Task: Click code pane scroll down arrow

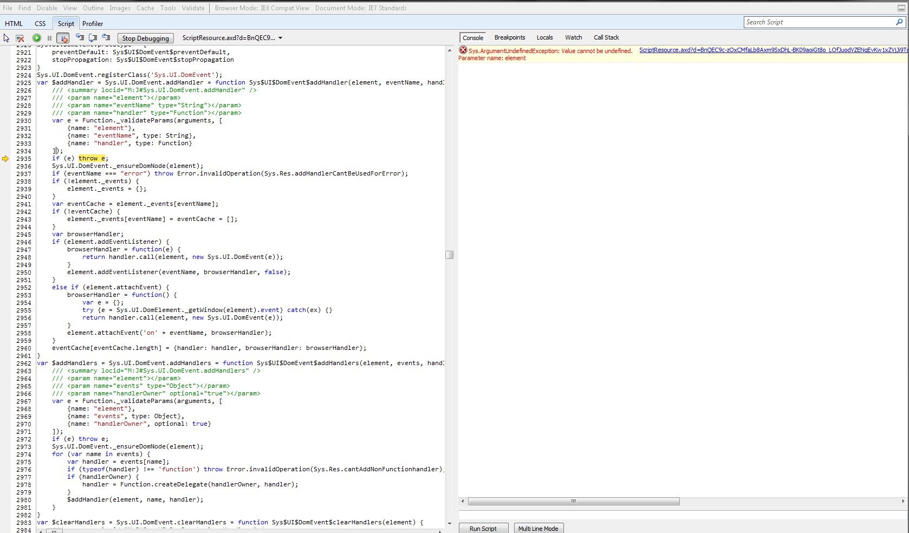Action: (x=450, y=523)
